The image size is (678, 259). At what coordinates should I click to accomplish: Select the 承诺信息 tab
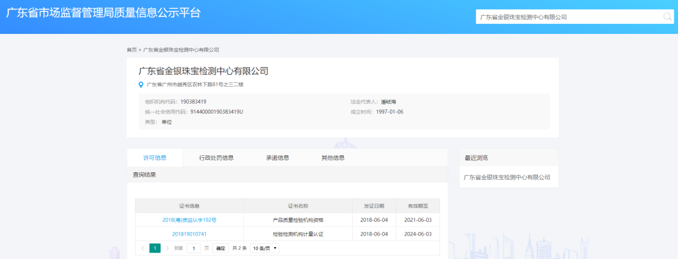[277, 158]
